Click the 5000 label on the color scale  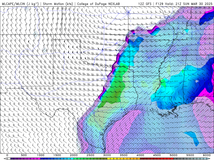tap(174, 155)
